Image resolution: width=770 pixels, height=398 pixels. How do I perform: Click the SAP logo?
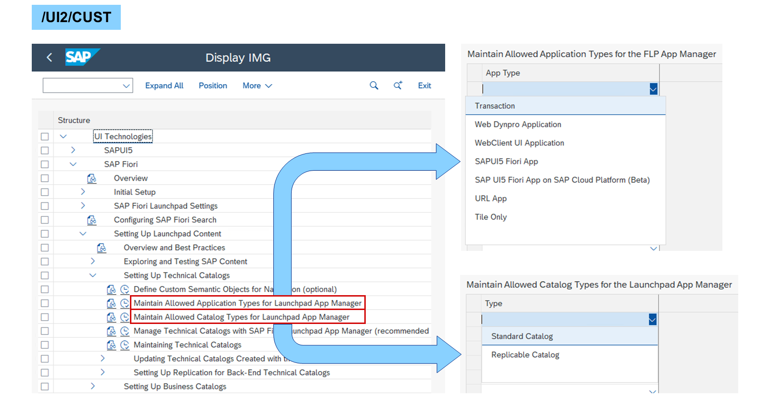pos(82,57)
